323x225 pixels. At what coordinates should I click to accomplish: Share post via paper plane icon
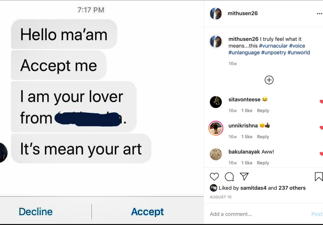coord(244,176)
